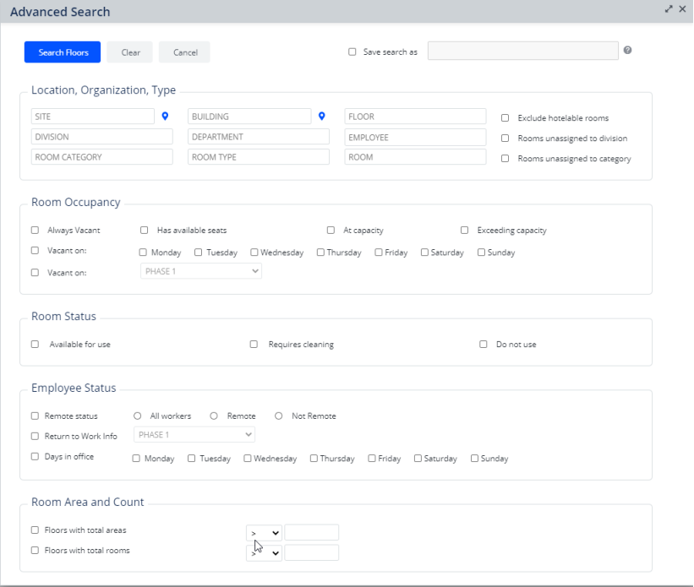The height and width of the screenshot is (587, 694).
Task: Choose the All workers radio option
Action: 138,416
